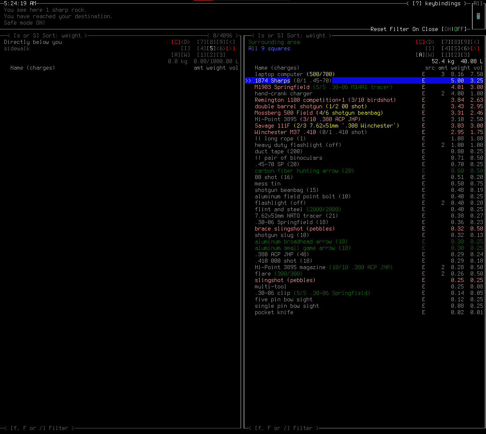Select [7] northwest square in left pane
Viewport: 486px width, 434px height.
(x=202, y=42)
